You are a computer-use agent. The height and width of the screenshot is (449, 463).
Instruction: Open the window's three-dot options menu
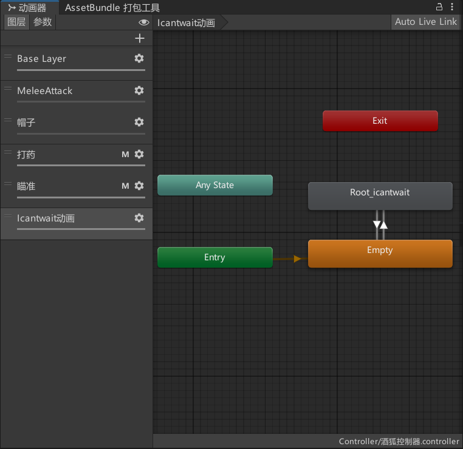point(452,7)
